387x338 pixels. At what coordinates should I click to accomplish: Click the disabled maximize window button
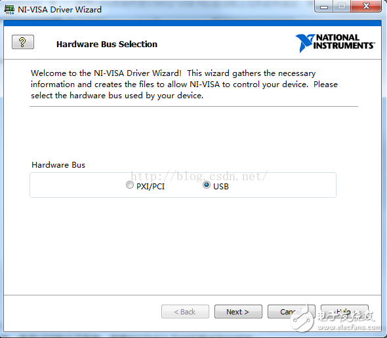point(342,6)
